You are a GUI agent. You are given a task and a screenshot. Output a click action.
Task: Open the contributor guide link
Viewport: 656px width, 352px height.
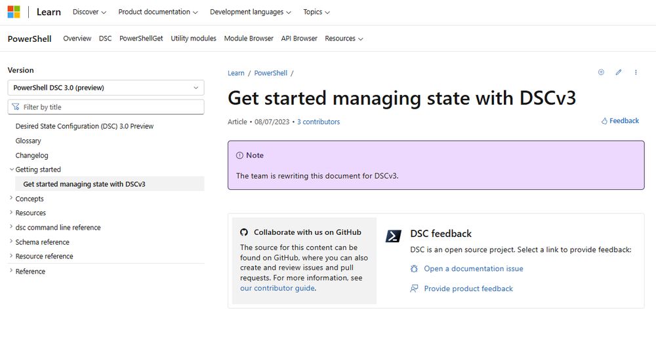277,289
